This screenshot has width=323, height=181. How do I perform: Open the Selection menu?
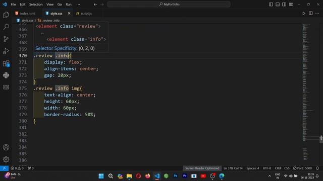[x=36, y=5]
